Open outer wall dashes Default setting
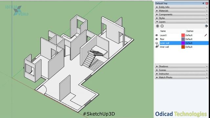 pyautogui.click(x=189, y=43)
